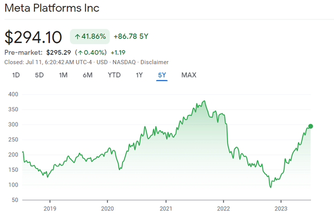Click the 2023 label on the time axis
The height and width of the screenshot is (220, 334).
coord(281,209)
